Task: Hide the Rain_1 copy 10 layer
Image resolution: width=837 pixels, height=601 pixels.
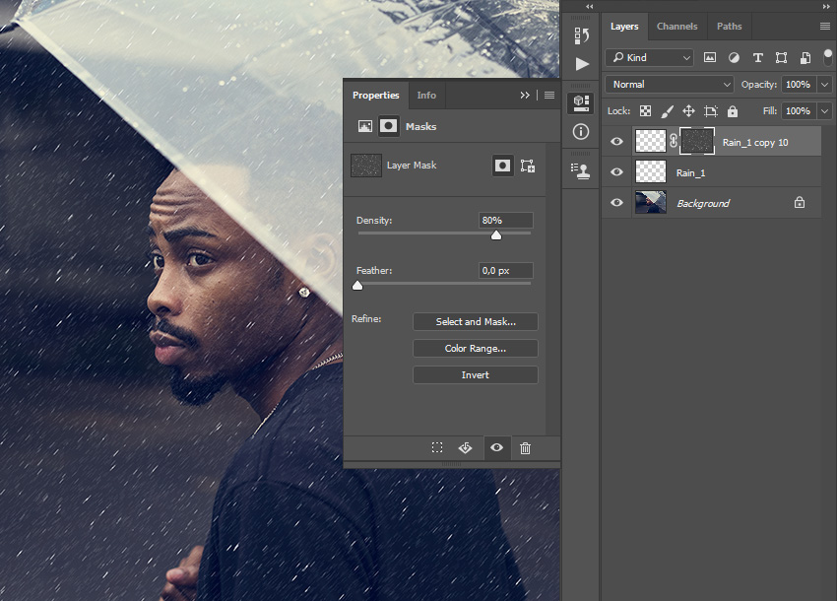Action: [616, 142]
